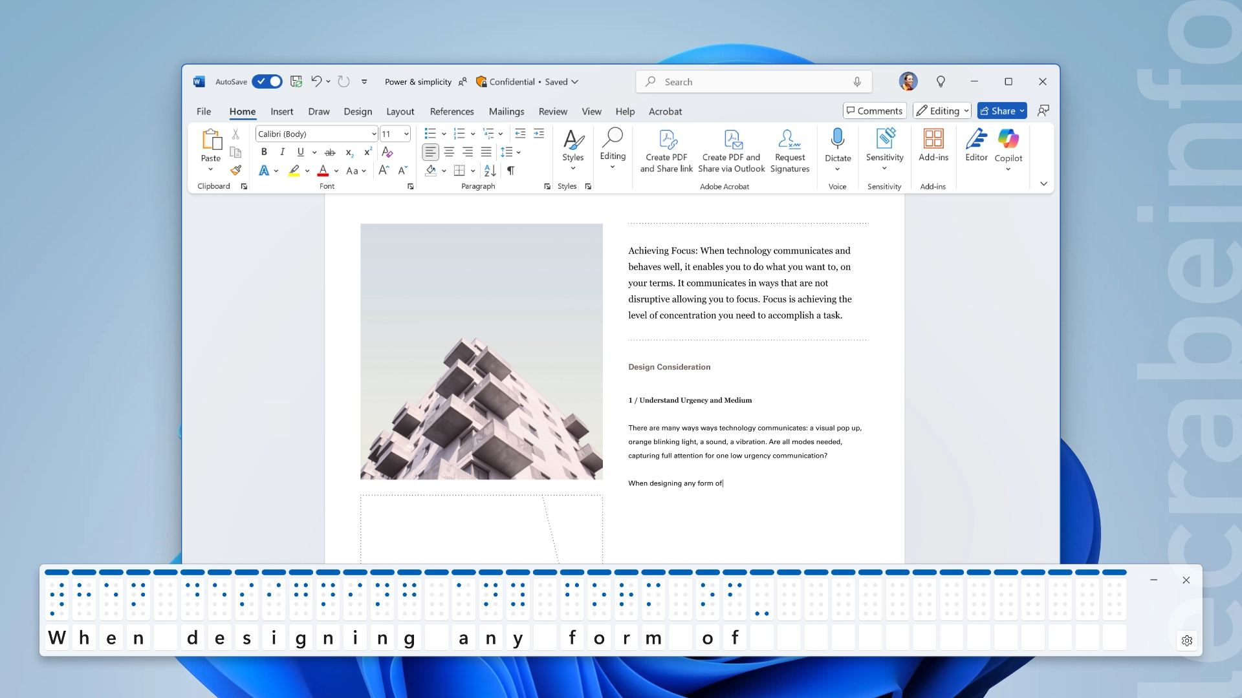Open the Calibri font name dropdown
The height and width of the screenshot is (698, 1242).
tap(374, 134)
